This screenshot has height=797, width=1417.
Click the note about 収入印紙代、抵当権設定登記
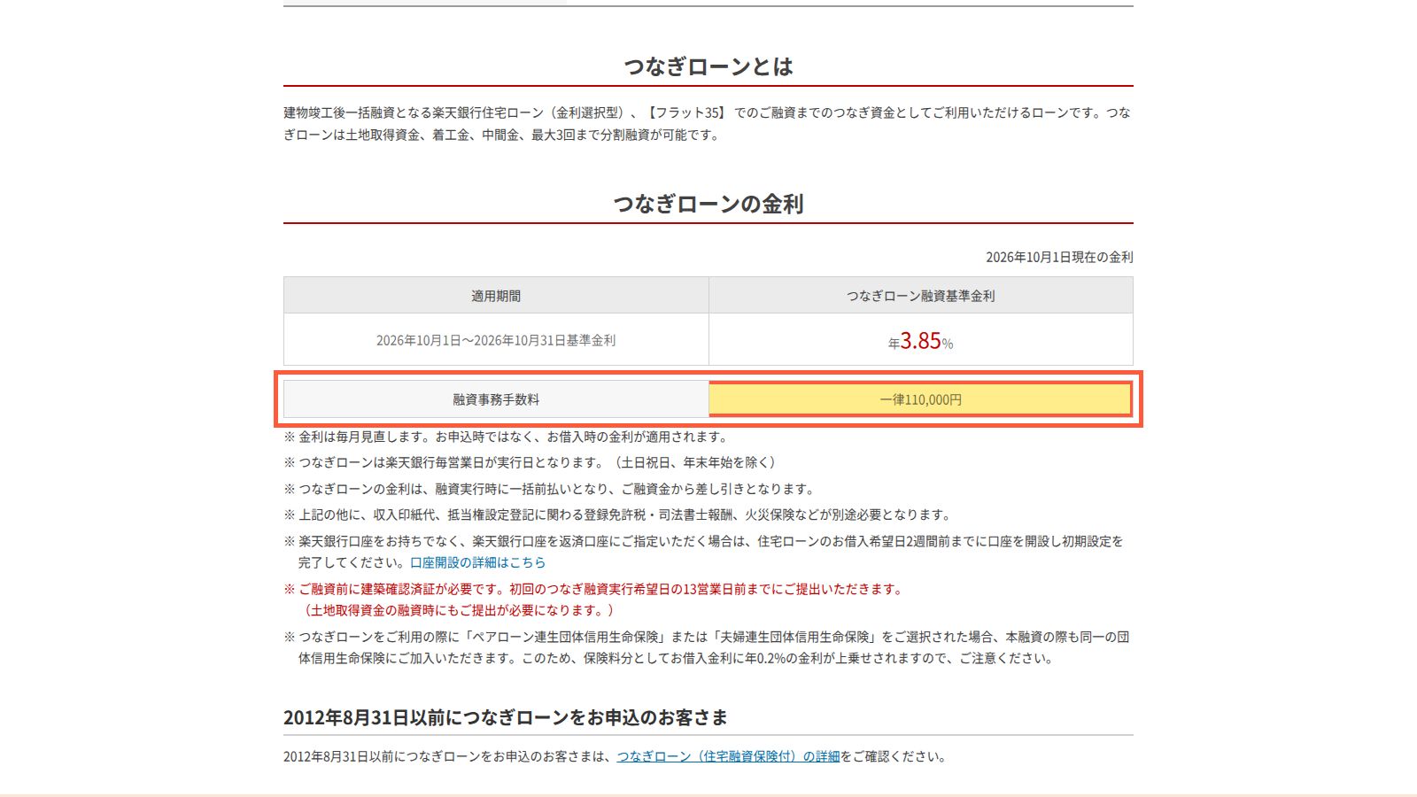click(619, 515)
